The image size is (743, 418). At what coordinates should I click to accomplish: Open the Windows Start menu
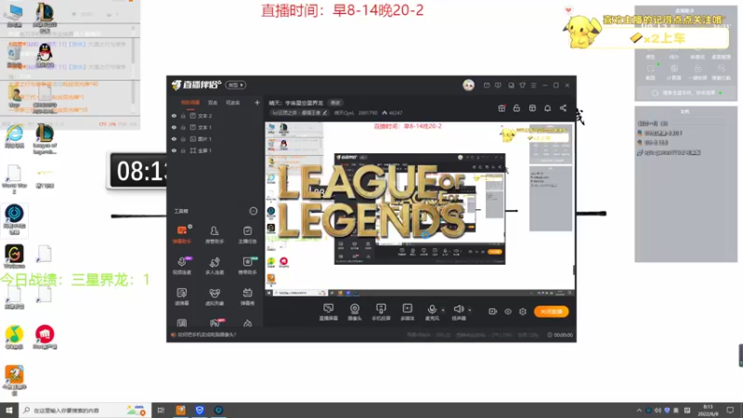point(9,410)
